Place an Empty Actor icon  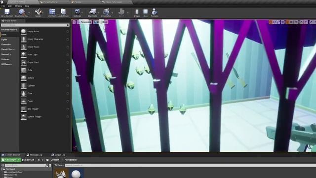point(24,32)
